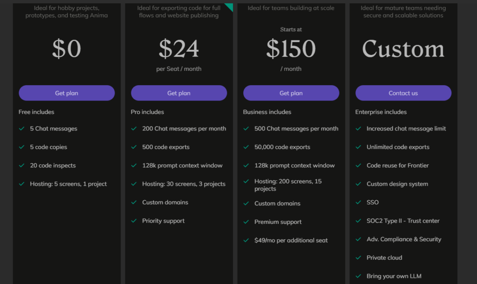Click checkmark next to SSO feature
477x284 pixels.
(x=358, y=203)
